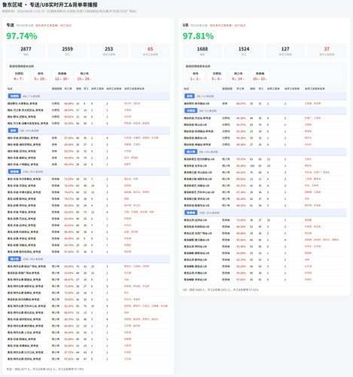Click the 专送 panel heading
353x377 pixels.
pos(10,25)
